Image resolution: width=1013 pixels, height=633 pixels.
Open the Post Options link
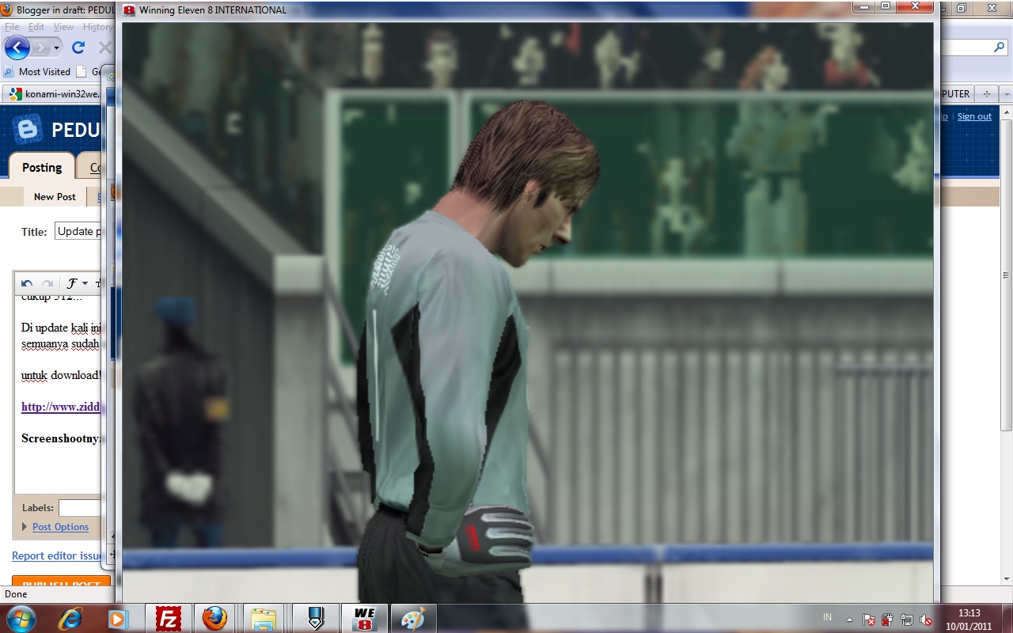coord(60,527)
